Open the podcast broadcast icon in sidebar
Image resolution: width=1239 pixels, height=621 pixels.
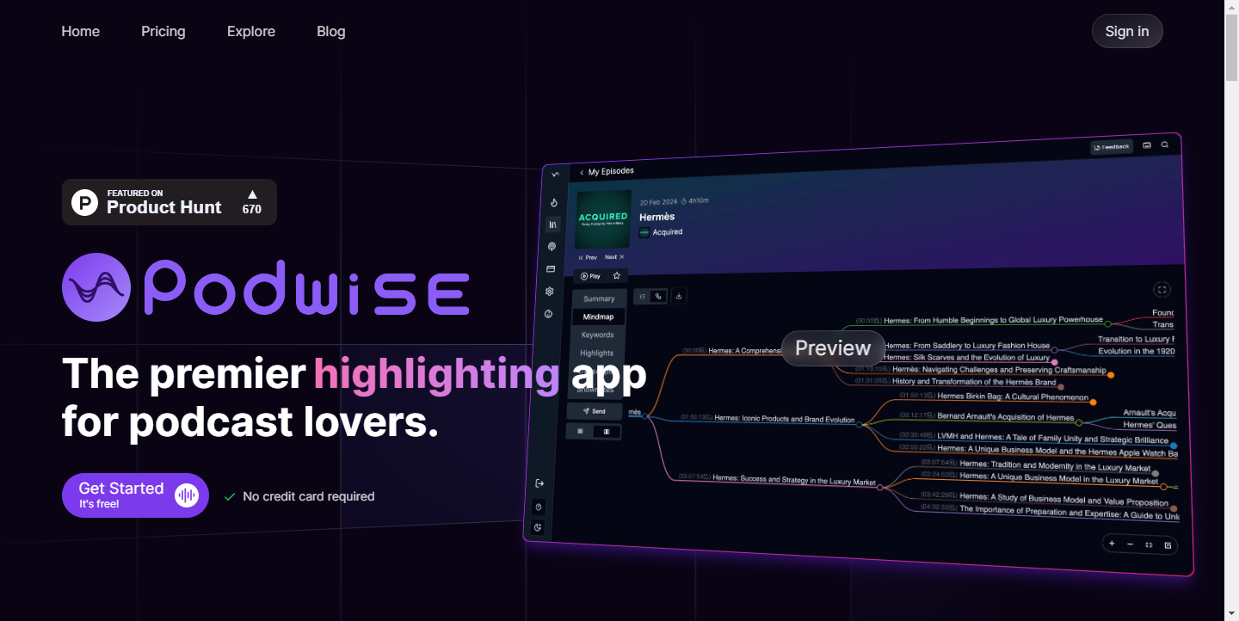pyautogui.click(x=552, y=247)
